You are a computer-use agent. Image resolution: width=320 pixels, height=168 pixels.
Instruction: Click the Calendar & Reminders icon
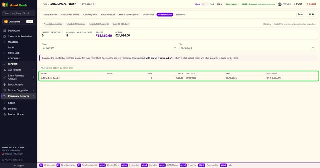[x=4, y=36]
